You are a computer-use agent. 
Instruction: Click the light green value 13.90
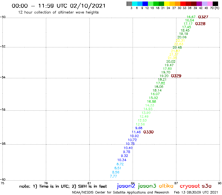click(x=146, y=113)
